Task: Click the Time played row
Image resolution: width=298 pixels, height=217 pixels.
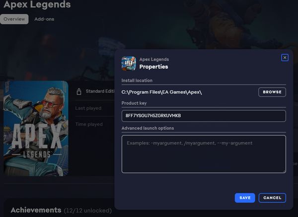Action: (x=95, y=124)
